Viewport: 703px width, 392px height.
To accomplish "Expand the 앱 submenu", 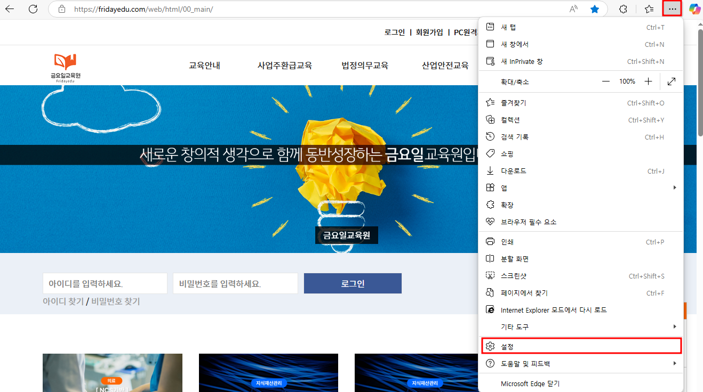I will coord(581,188).
